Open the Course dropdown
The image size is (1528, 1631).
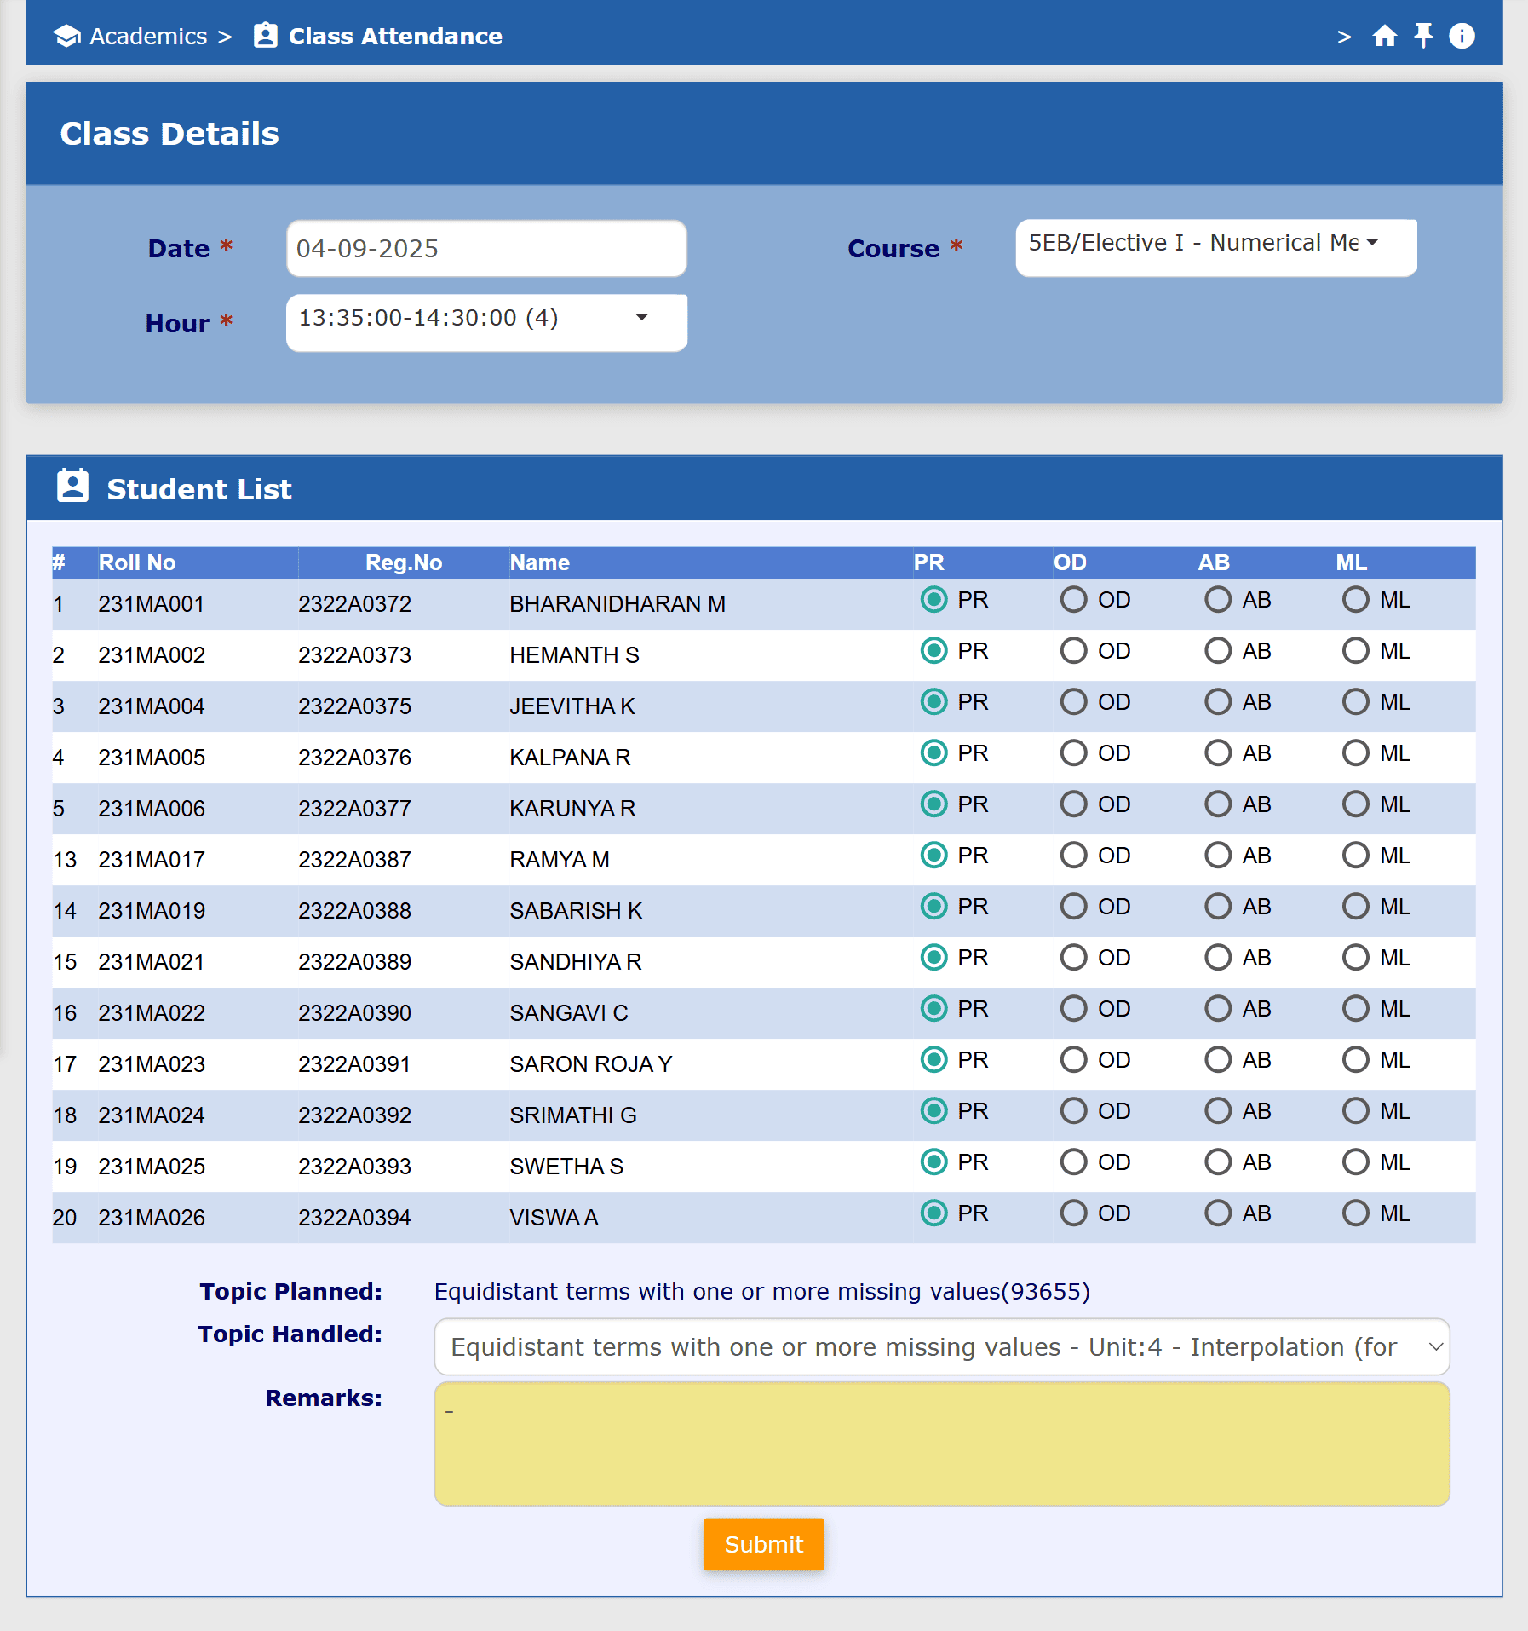click(1215, 247)
